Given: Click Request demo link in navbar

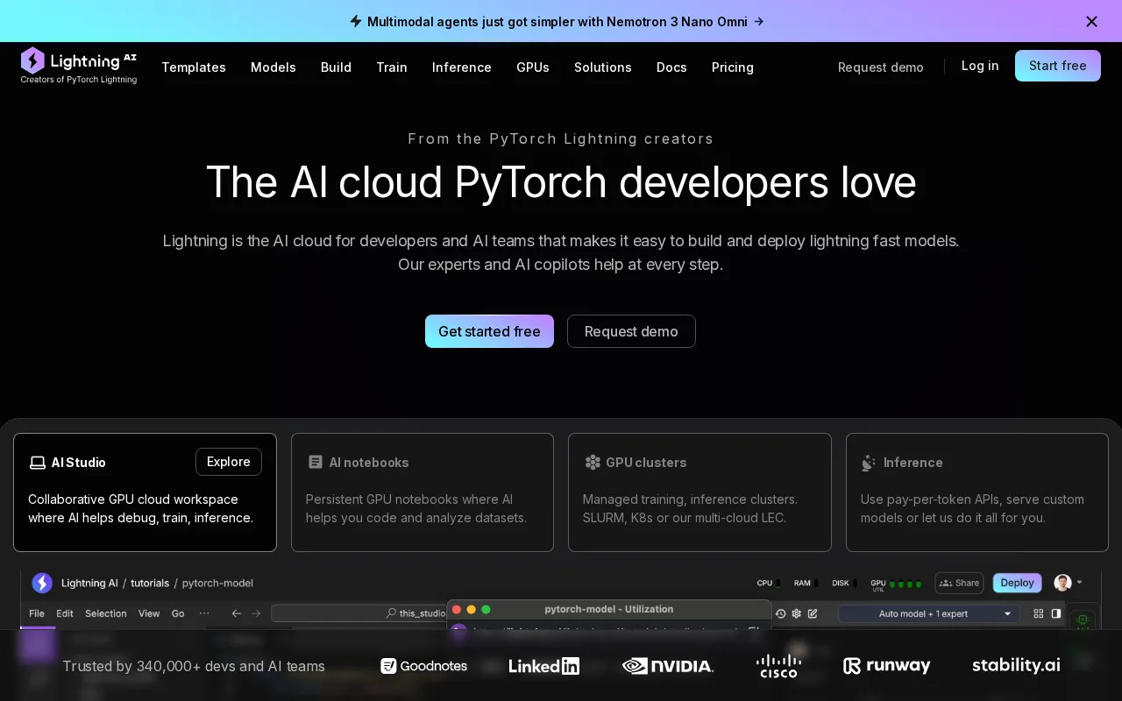Looking at the screenshot, I should (881, 67).
